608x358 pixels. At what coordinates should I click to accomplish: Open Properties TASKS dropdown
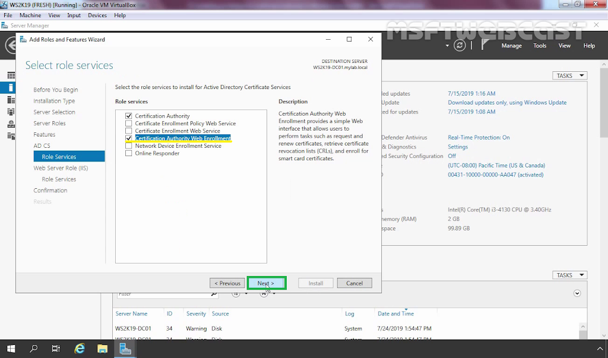pyautogui.click(x=569, y=75)
